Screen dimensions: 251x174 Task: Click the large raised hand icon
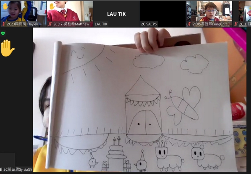[x=7, y=48]
